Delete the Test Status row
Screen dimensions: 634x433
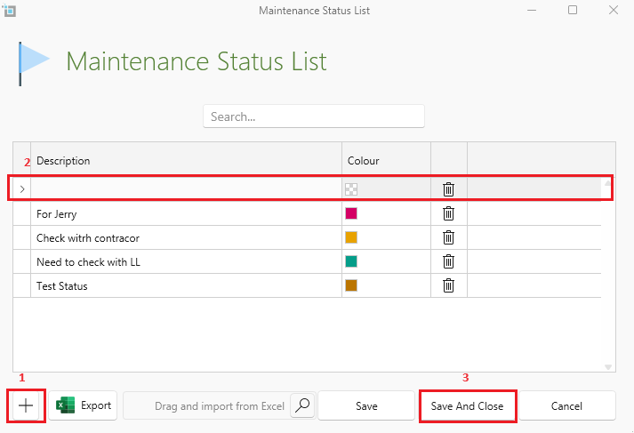[x=449, y=285]
